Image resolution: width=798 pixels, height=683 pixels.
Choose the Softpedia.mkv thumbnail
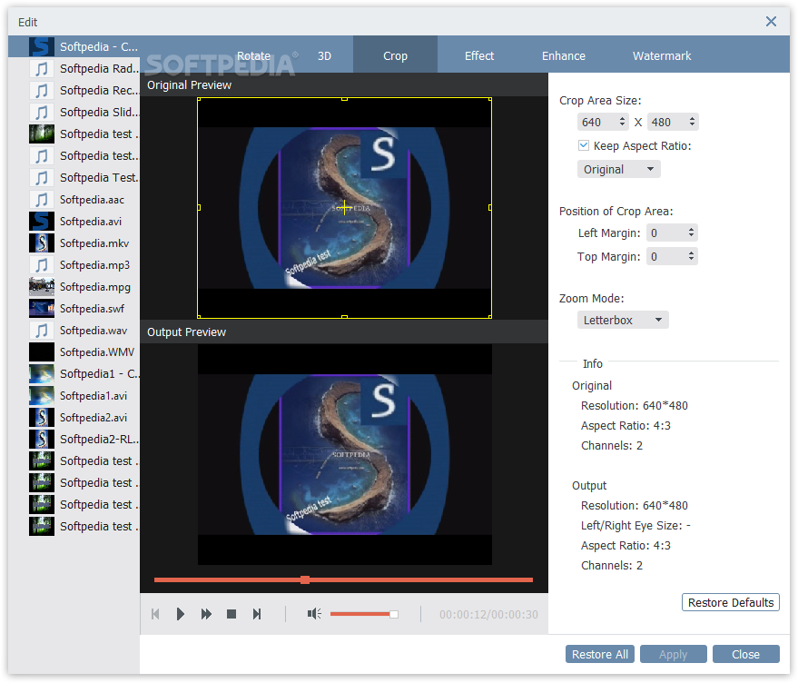pyautogui.click(x=42, y=243)
